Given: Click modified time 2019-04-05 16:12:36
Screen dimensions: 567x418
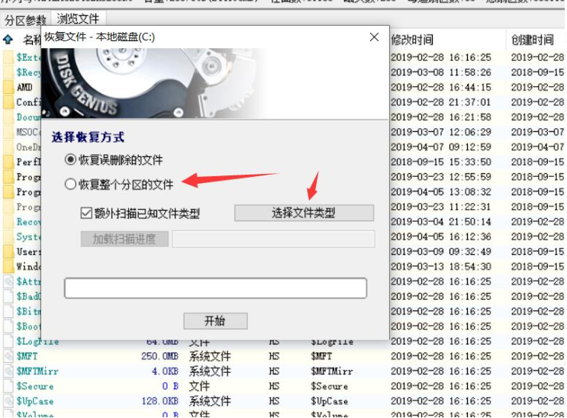Looking at the screenshot, I should tap(441, 236).
